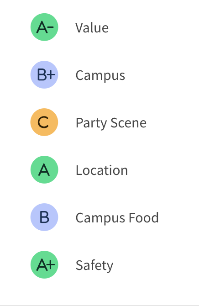Click the green circle next to Location

click(44, 169)
